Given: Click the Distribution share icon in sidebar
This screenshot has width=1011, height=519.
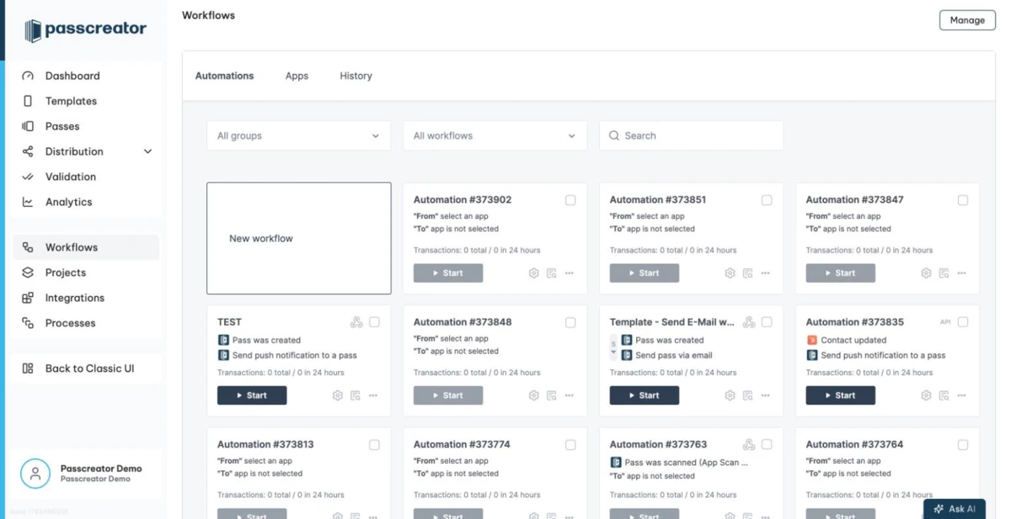Looking at the screenshot, I should 28,151.
